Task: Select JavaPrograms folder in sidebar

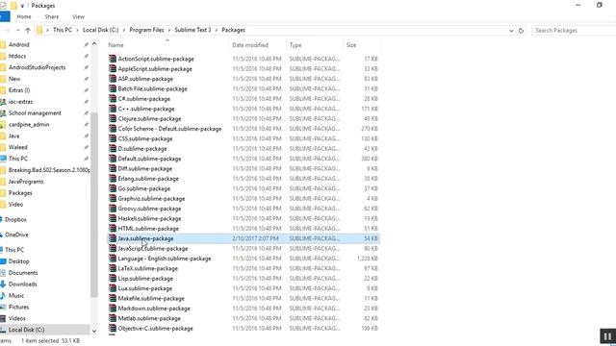Action: pos(26,182)
